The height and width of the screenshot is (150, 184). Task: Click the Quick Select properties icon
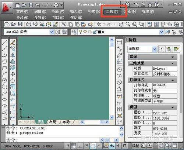point(169,50)
